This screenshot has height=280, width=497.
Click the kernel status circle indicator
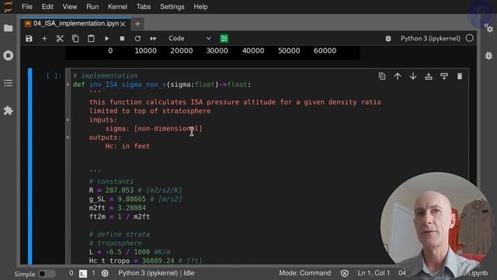(469, 38)
